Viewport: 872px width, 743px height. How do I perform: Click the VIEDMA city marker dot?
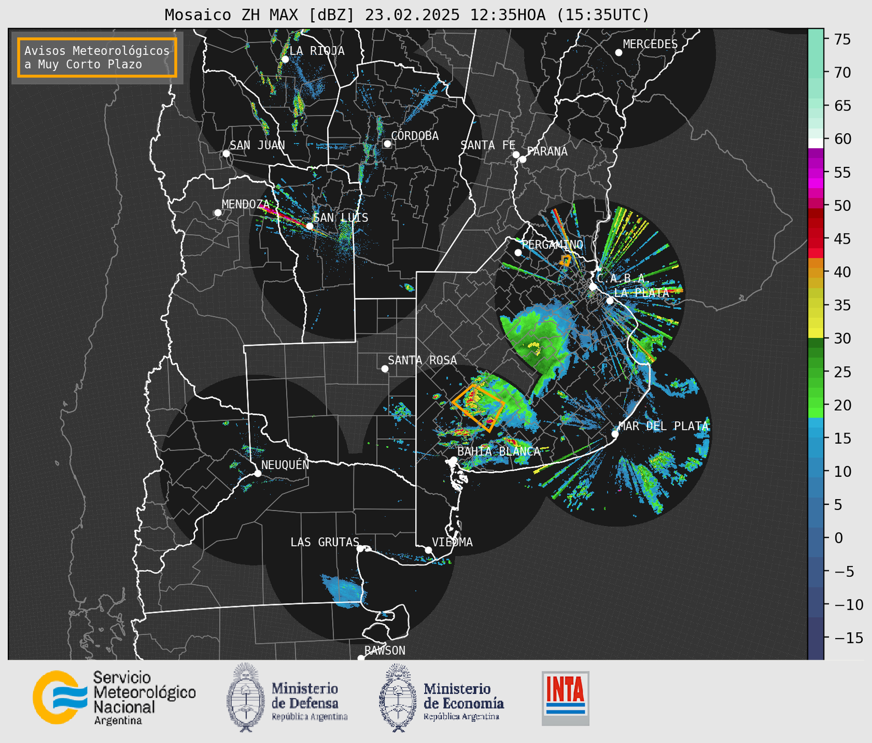coord(429,550)
